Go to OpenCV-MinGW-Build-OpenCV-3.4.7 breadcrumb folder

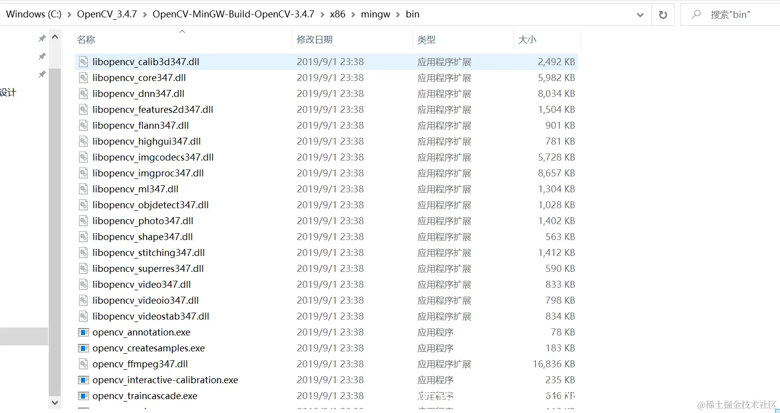(233, 14)
